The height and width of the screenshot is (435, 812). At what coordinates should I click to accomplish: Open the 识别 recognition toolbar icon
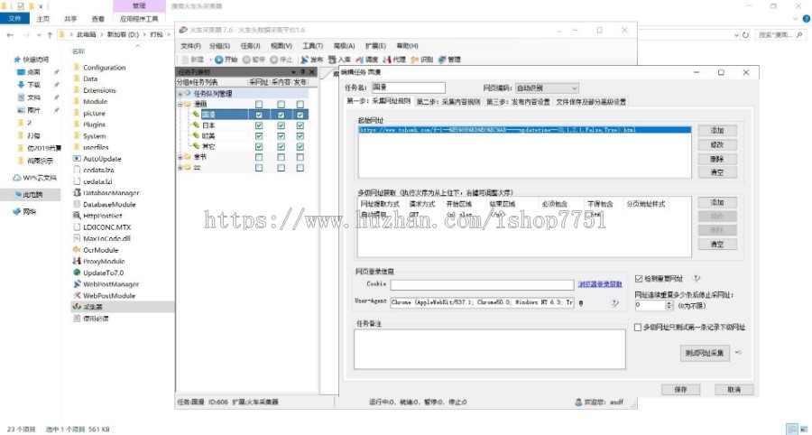(x=415, y=60)
